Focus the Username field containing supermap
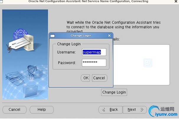Viewport: 179px width, 119px height. point(94,52)
